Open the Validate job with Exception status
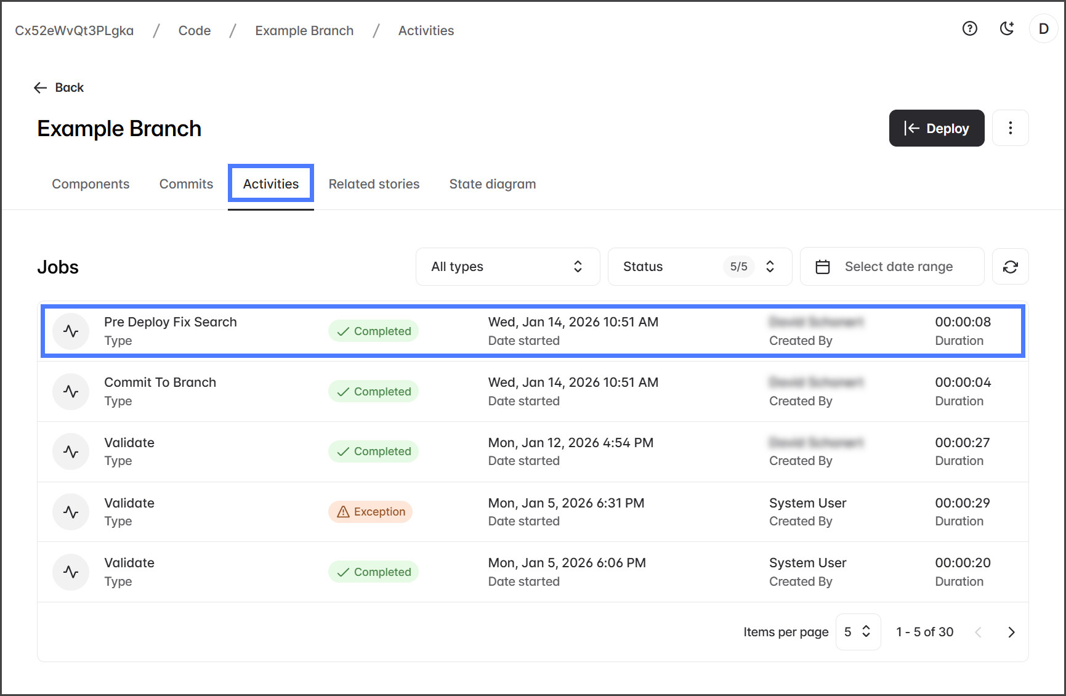Screen dimensions: 1066x696 pyautogui.click(x=129, y=503)
